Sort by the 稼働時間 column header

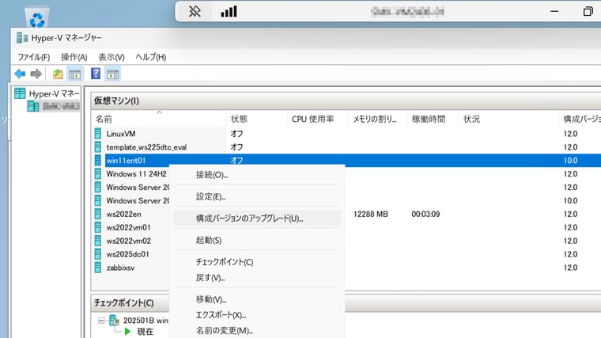pos(433,119)
